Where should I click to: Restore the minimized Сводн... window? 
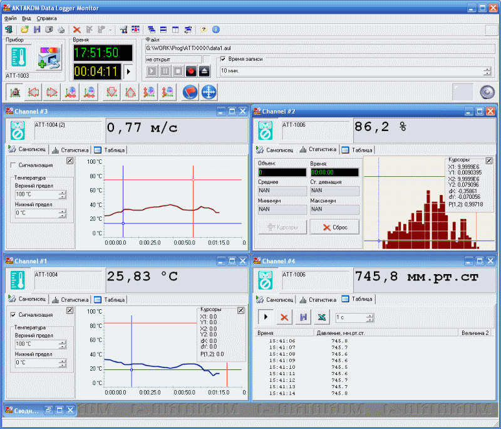coord(49,410)
